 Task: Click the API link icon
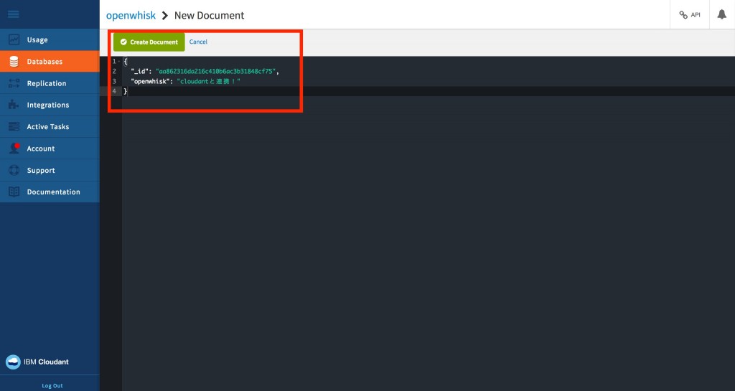[x=683, y=15]
